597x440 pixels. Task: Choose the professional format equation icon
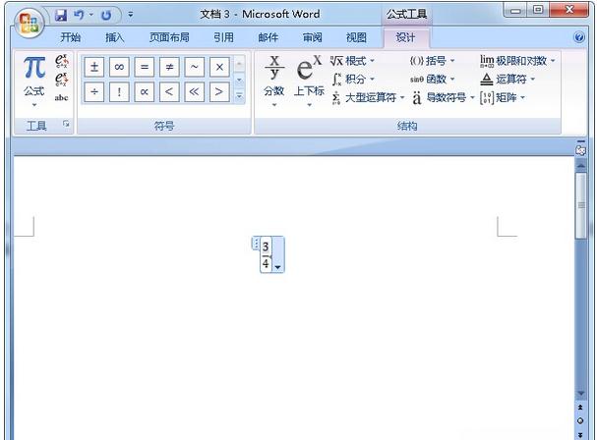[x=61, y=61]
